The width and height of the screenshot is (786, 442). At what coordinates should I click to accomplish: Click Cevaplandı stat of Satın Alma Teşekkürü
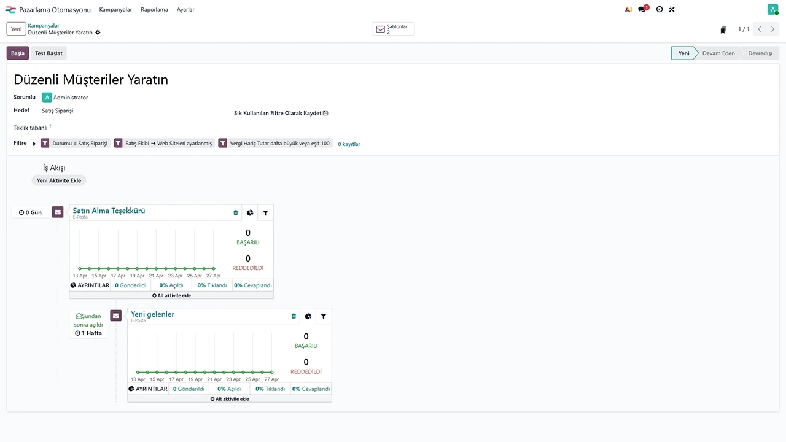click(x=253, y=285)
